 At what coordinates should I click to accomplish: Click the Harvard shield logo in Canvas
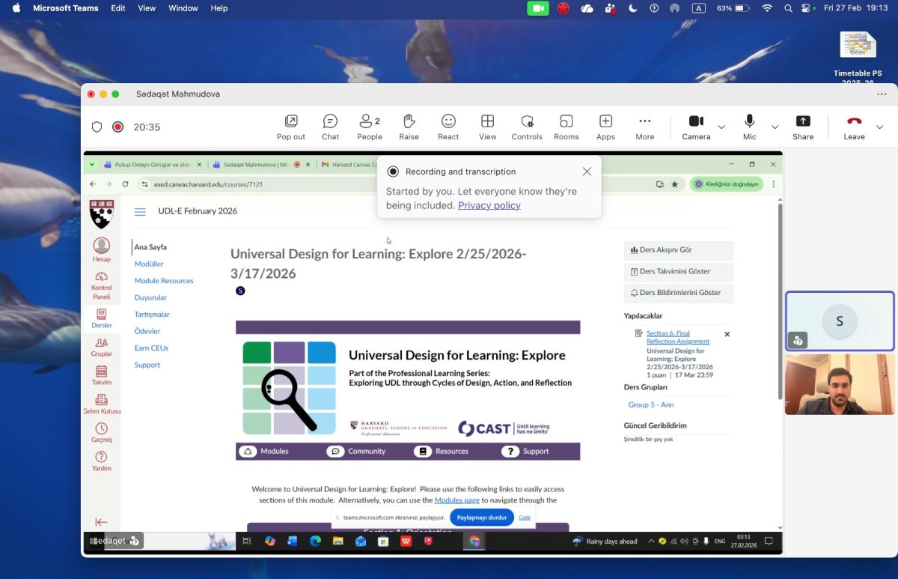(x=101, y=213)
